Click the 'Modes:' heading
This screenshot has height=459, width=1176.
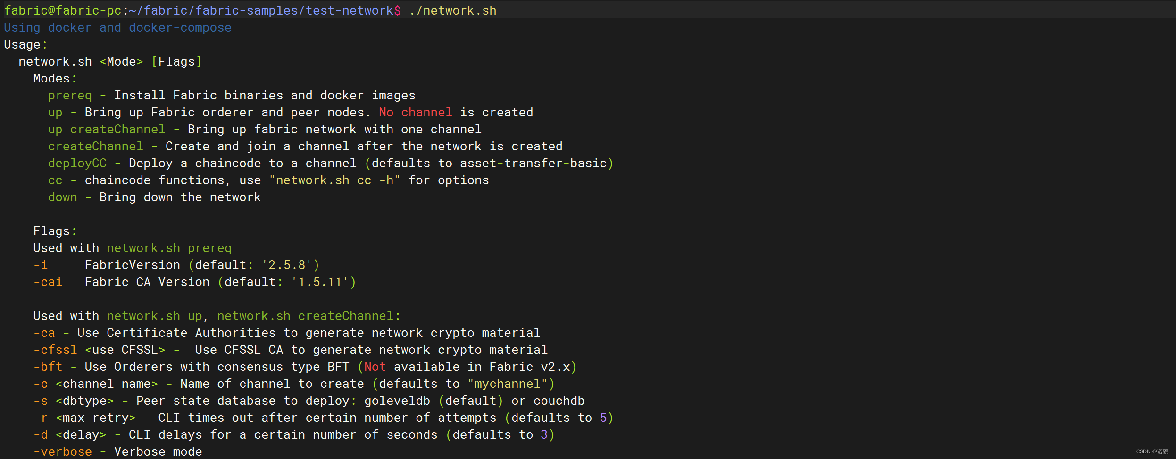coord(55,78)
